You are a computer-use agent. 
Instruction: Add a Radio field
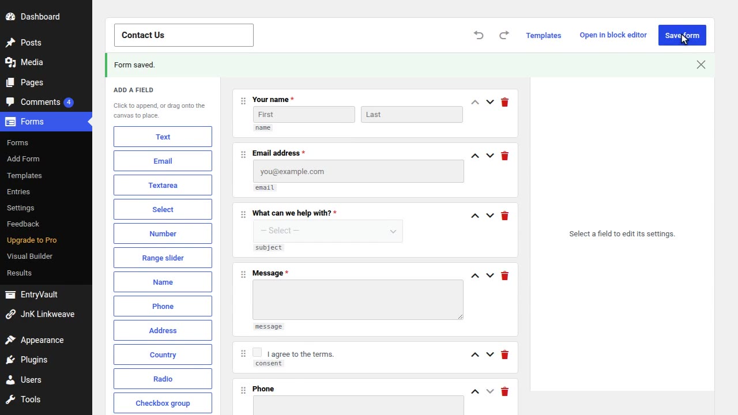[163, 379]
